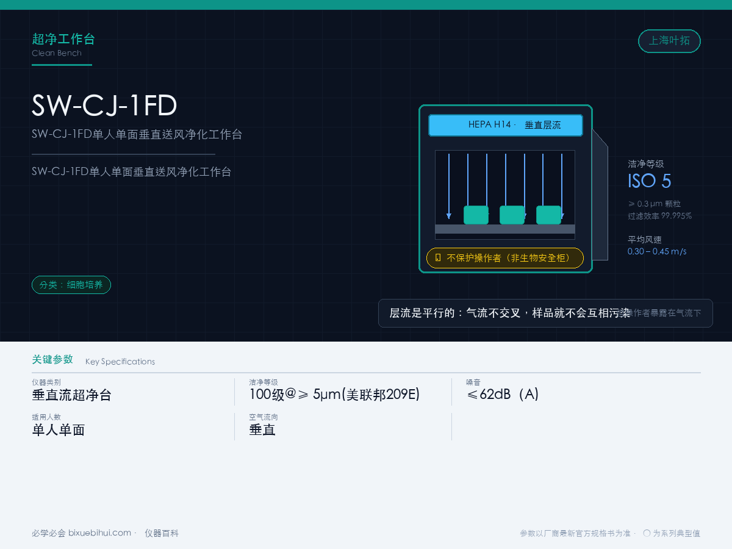Open the bixuebihui.com footer link
This screenshot has width=732, height=549.
(x=99, y=533)
